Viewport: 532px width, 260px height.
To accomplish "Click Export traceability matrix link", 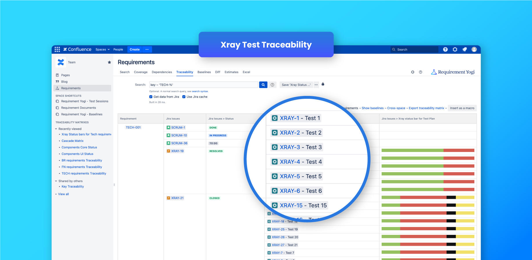I will [x=426, y=108].
